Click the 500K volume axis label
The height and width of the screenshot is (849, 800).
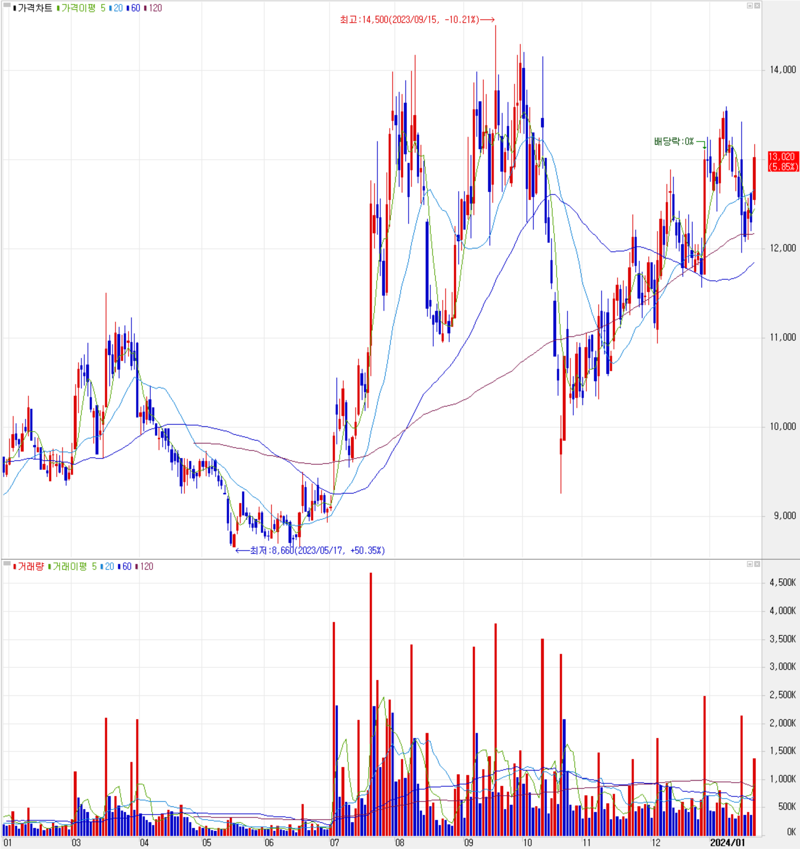pos(786,806)
